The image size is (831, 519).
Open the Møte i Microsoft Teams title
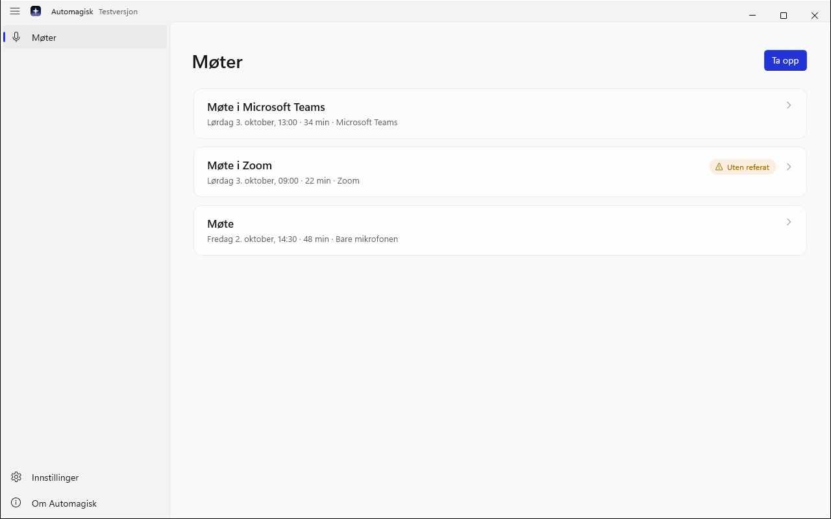pyautogui.click(x=266, y=107)
